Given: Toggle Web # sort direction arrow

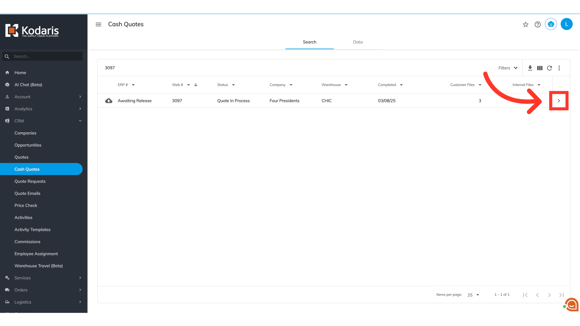Looking at the screenshot, I should [196, 85].
